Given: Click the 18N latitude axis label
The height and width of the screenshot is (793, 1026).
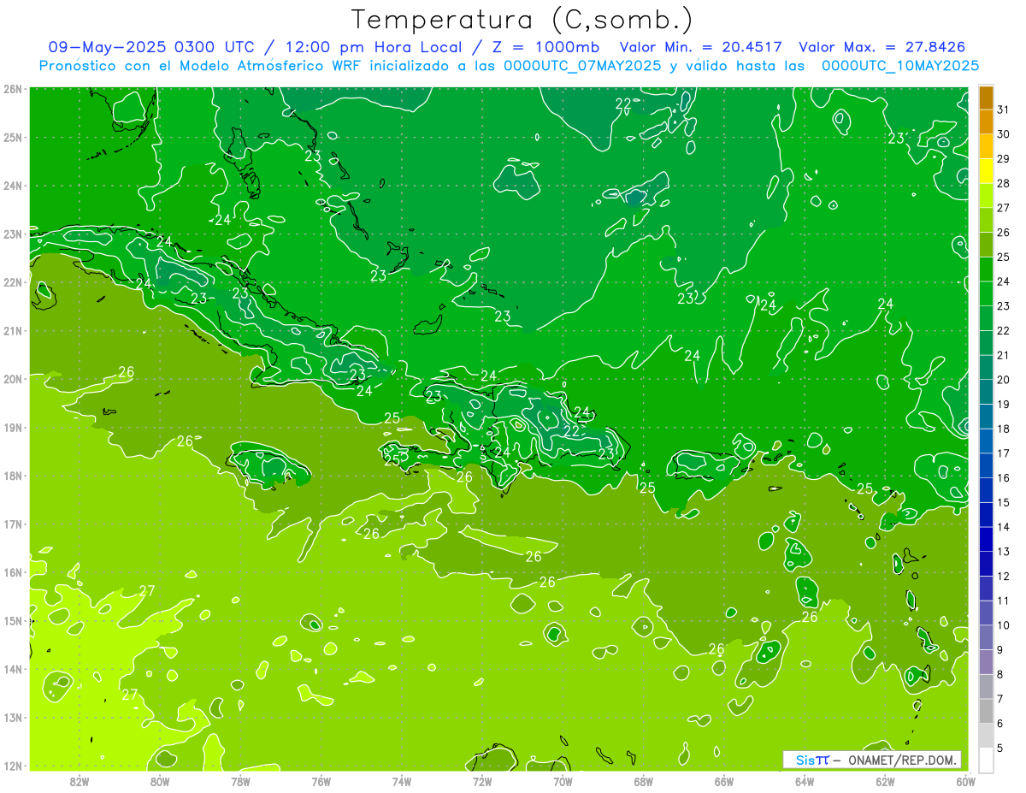Looking at the screenshot, I should point(13,476).
